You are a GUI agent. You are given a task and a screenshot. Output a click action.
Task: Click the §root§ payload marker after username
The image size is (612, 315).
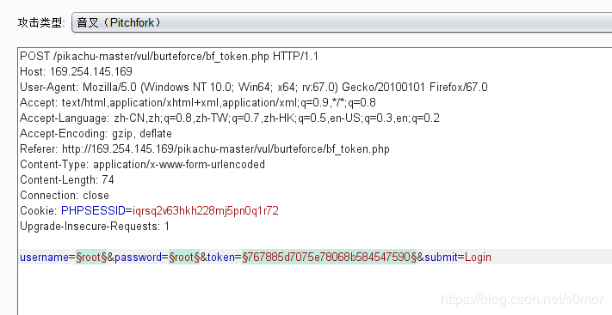coord(91,257)
